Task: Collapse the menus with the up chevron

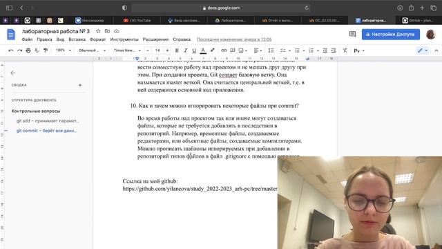Action: click(436, 50)
